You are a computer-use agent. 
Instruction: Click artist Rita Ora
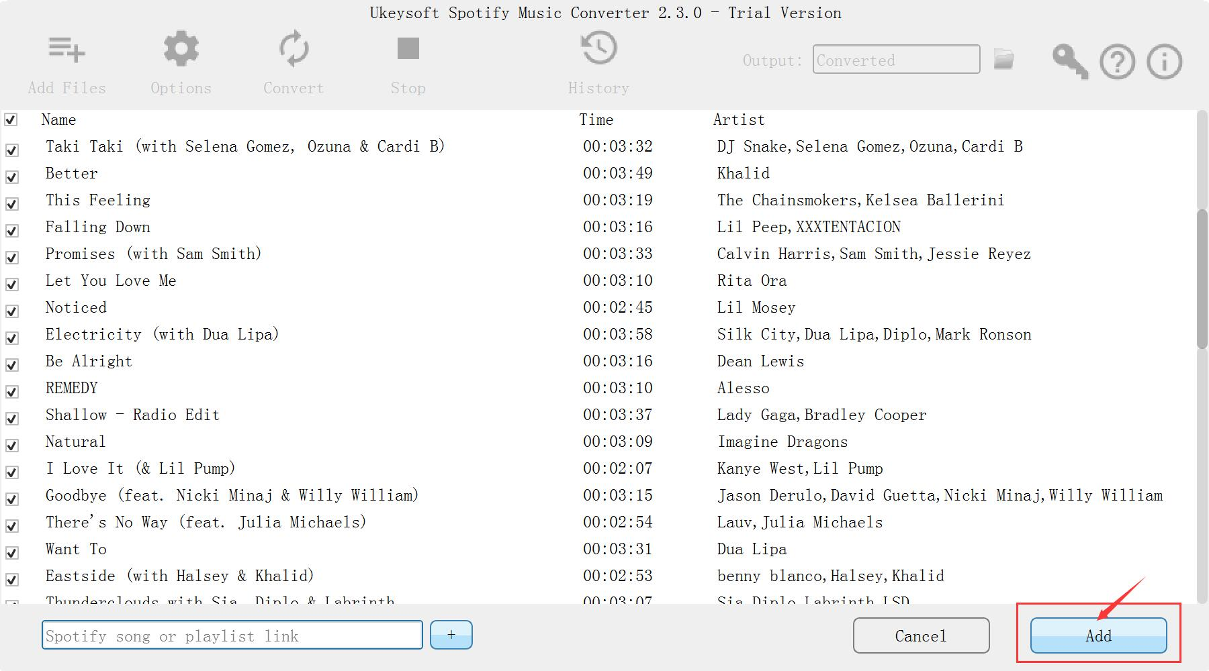(x=752, y=280)
